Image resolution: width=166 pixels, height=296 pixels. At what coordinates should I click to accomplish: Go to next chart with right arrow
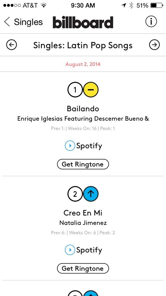[154, 45]
